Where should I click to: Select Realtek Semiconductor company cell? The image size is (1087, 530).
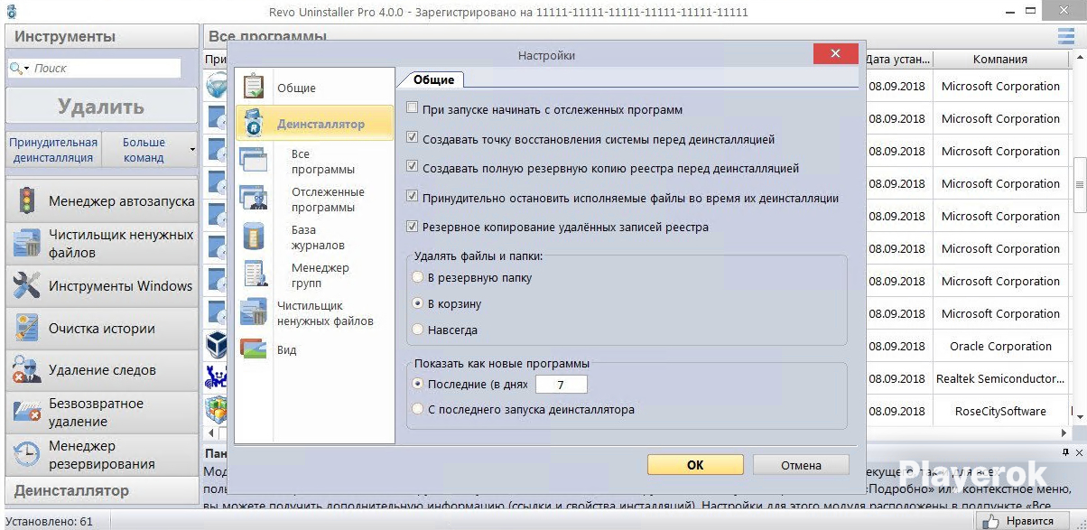(1000, 378)
